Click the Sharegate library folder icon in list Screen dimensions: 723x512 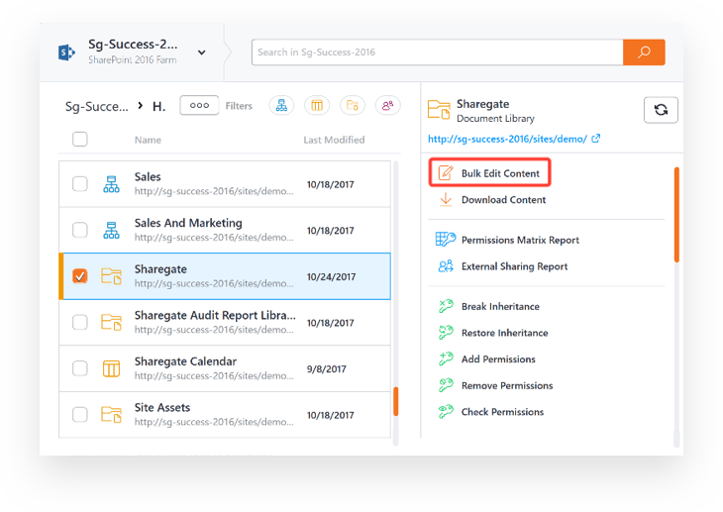pos(111,276)
